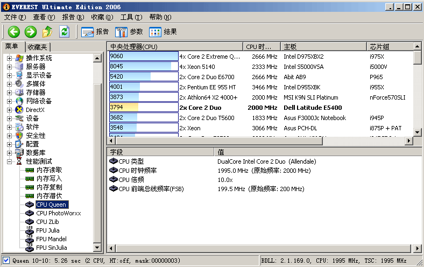The width and height of the screenshot is (424, 267).
Task: Expand the 网络设备 tree node
Action: click(10, 101)
